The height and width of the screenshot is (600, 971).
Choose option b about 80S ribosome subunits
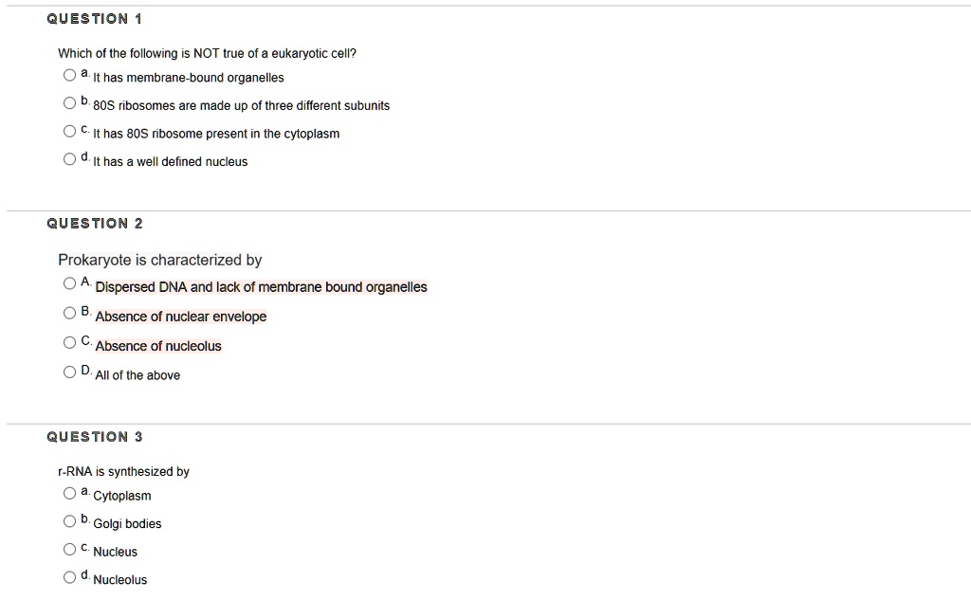pos(69,102)
